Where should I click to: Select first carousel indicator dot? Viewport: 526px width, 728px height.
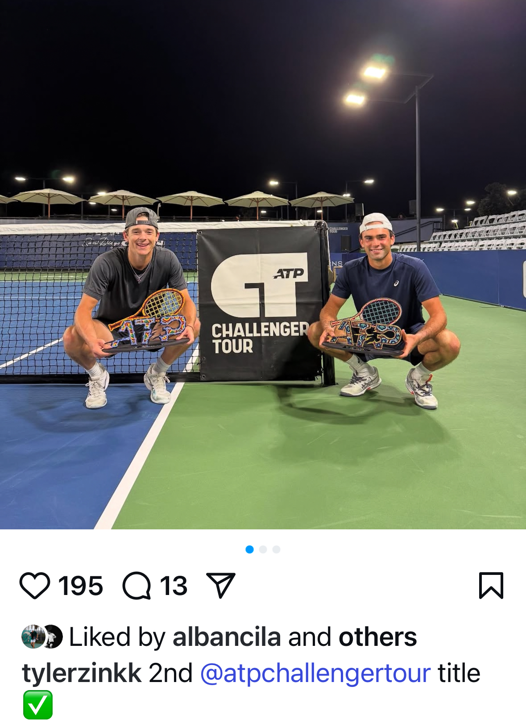point(250,549)
